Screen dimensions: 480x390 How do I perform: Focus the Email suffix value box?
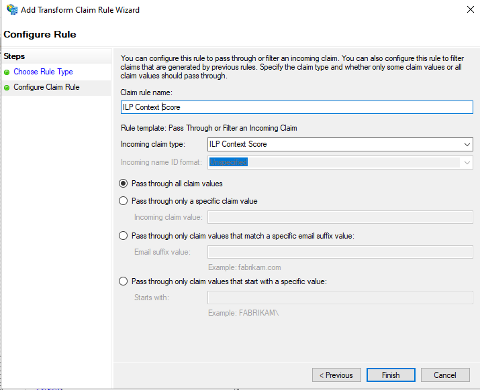tap(339, 252)
